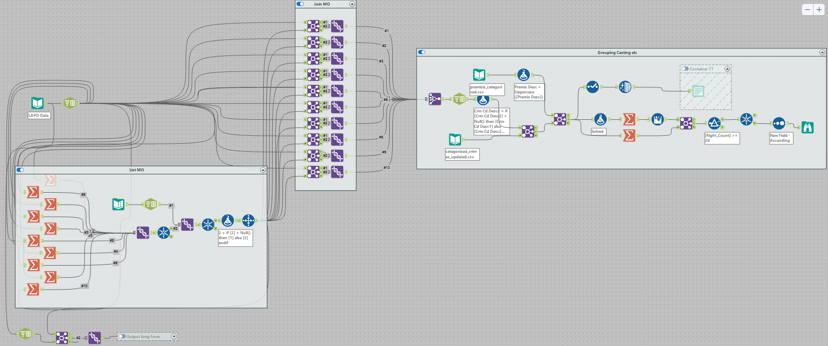Click the #10 wire label in List MO
Viewport: 828px width, 346px height.
coord(84,286)
